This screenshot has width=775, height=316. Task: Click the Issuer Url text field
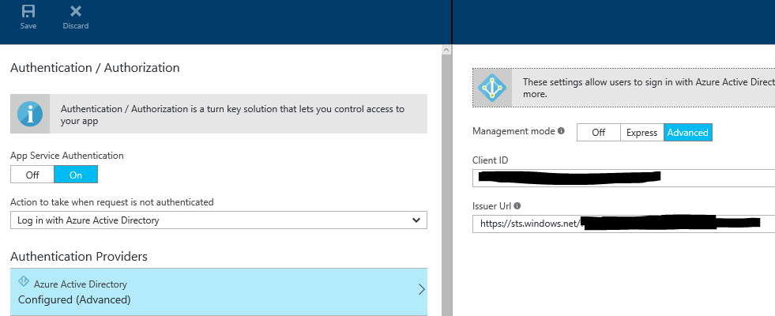coord(623,224)
